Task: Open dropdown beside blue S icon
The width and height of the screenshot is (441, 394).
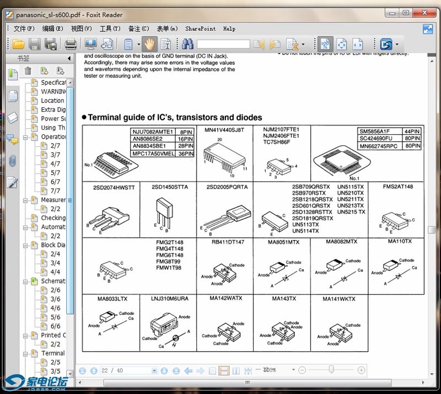Action: tap(397, 45)
